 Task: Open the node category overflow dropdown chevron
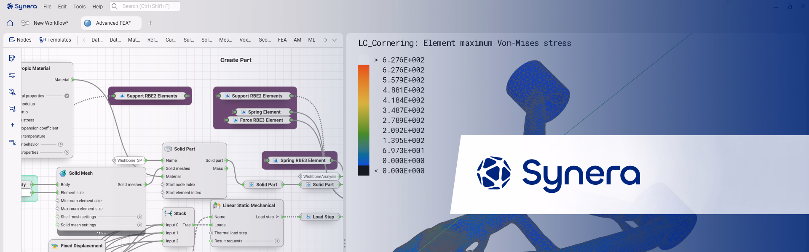(x=335, y=40)
